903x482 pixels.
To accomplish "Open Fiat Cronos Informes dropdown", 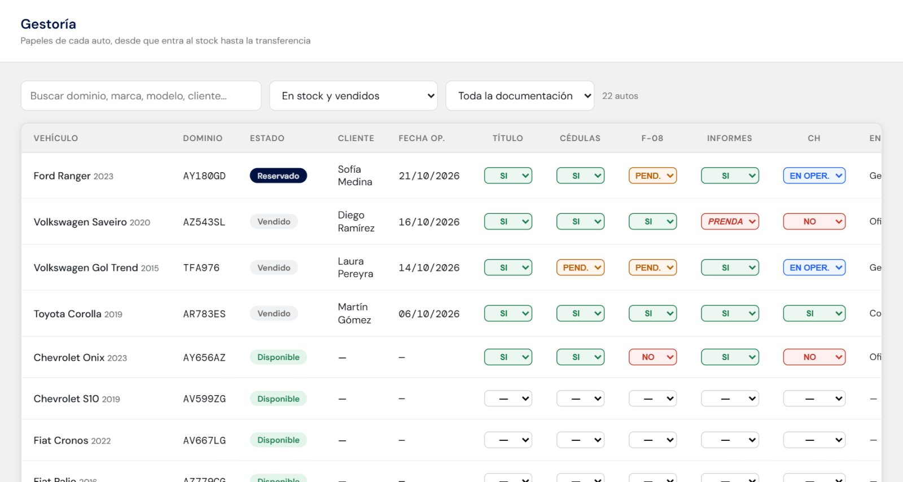I will pyautogui.click(x=730, y=440).
